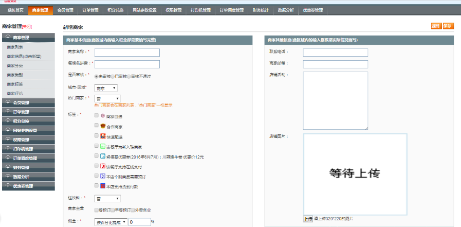This screenshot has height=227, width=461.
Task: Click the orange 返回 button
Action: pos(436,26)
